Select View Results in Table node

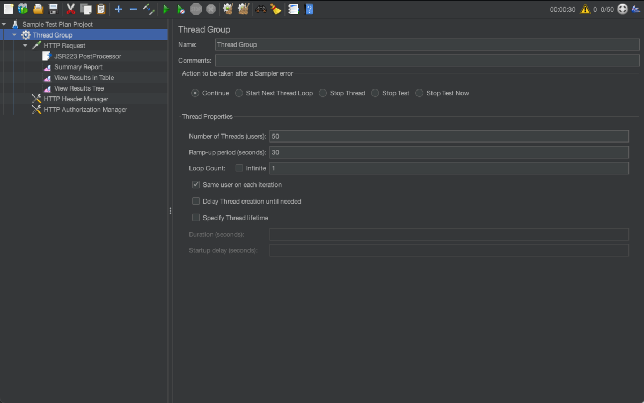click(x=84, y=78)
